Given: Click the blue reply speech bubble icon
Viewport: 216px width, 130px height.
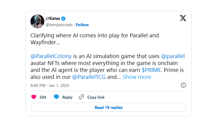Looking at the screenshot, I should point(56,97).
